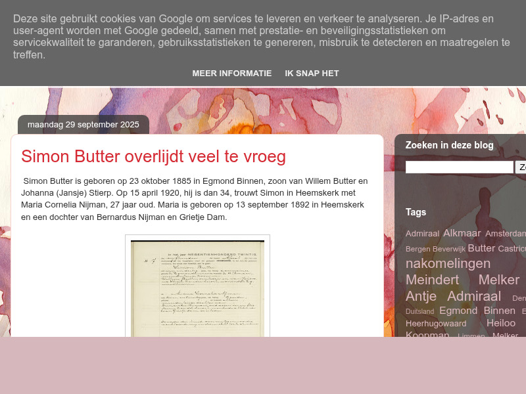526x394 pixels.
Task: Open "MEER INFORMATIE" about cookie usage
Action: pyautogui.click(x=231, y=73)
